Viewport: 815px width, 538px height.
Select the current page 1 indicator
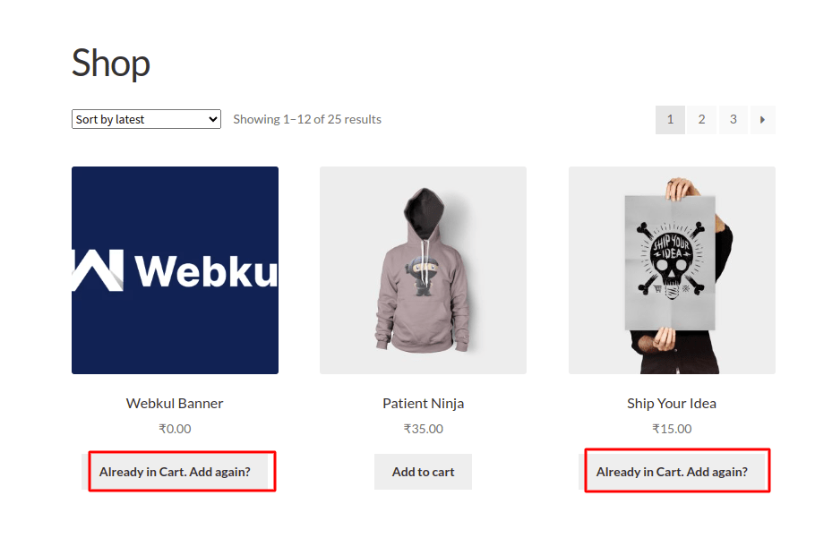670,119
